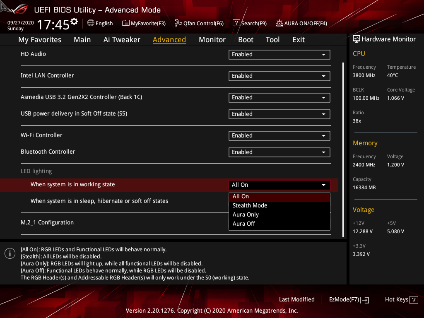The height and width of the screenshot is (318, 424).
Task: Switch to EzMode(F7)
Action: [x=349, y=300]
